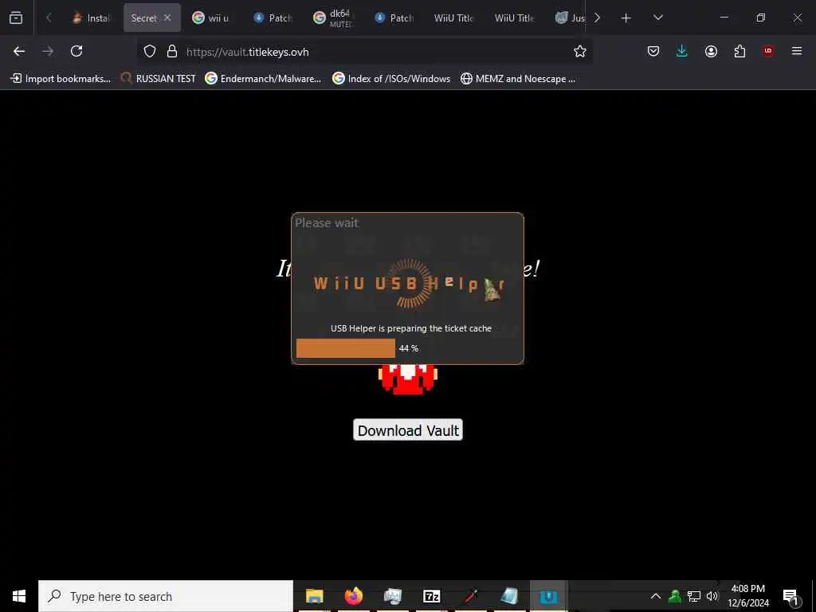Go back to the previous page

click(x=19, y=51)
